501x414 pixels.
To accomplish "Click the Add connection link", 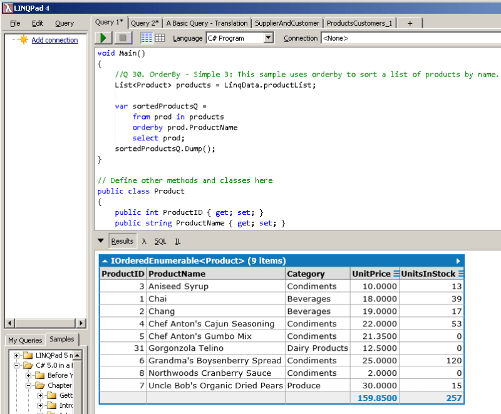I will pos(54,40).
